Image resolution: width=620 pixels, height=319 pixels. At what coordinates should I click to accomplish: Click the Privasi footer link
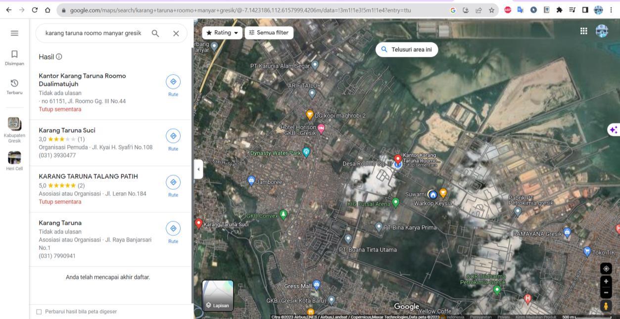click(x=504, y=317)
